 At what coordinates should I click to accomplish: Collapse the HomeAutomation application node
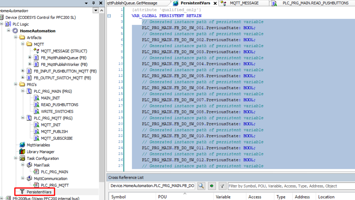8,31
